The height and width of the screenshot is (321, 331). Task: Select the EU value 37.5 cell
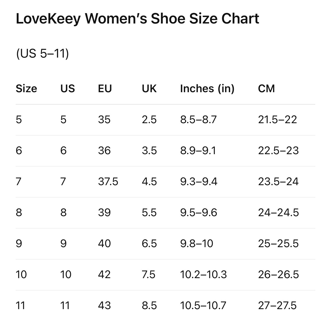(108, 182)
